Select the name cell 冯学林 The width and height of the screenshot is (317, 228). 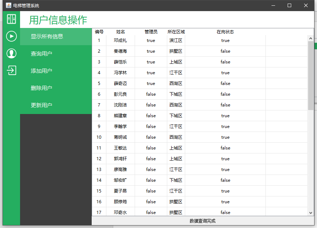coord(120,73)
